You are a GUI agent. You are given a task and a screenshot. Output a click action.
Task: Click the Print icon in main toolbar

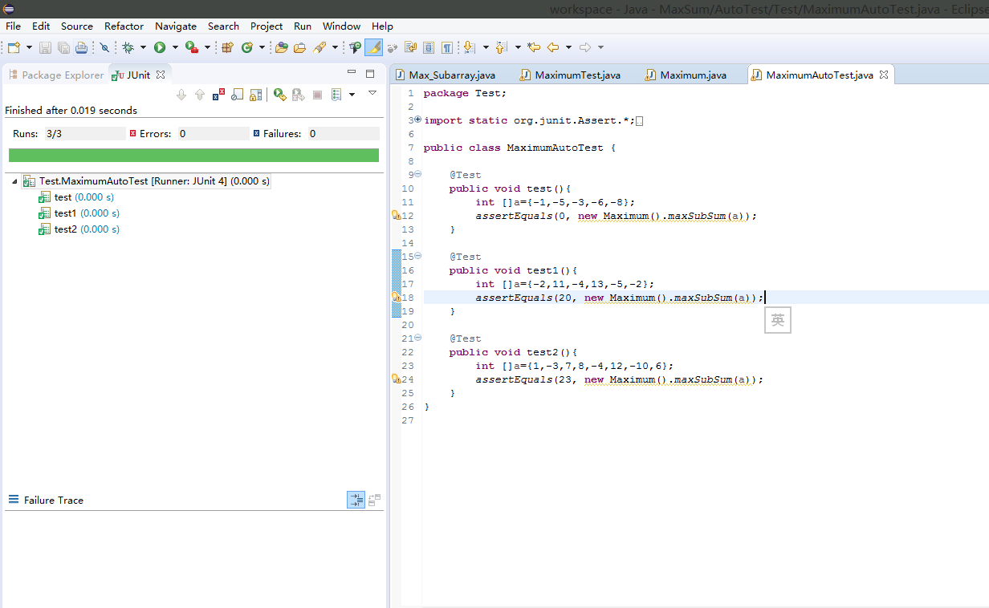81,48
